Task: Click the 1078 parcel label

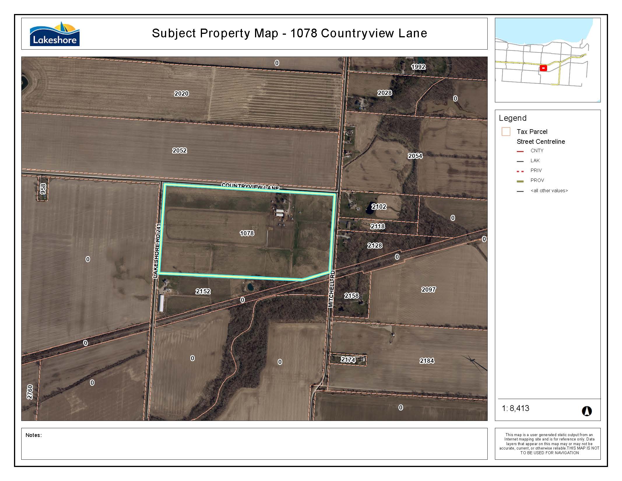Action: (247, 233)
